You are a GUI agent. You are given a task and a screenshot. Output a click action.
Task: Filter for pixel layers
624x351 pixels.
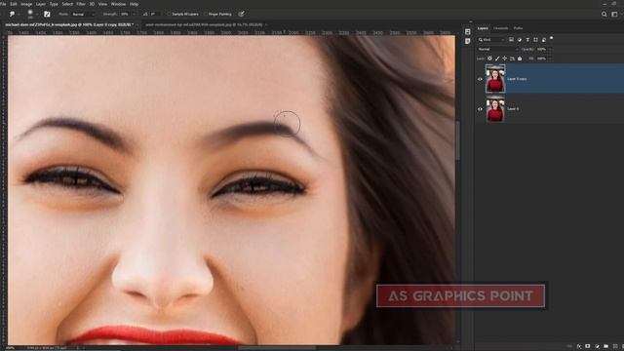[511, 40]
